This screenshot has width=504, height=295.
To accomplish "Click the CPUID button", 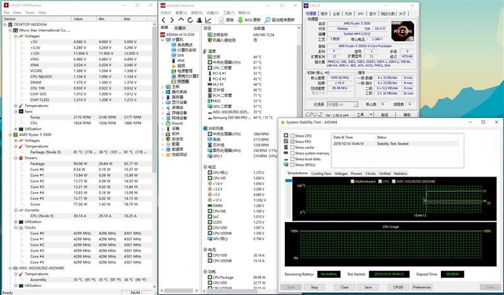I will [398, 287].
